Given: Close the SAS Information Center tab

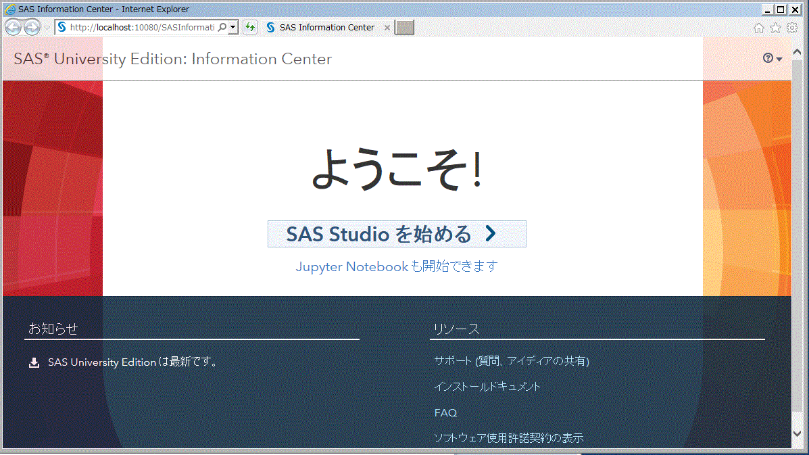Looking at the screenshot, I should pos(387,27).
